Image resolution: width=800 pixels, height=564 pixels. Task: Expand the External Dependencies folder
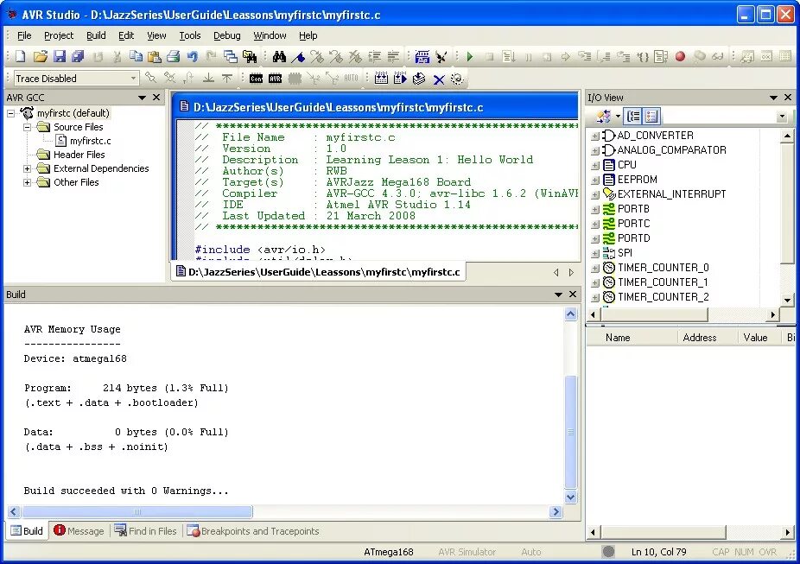point(28,168)
